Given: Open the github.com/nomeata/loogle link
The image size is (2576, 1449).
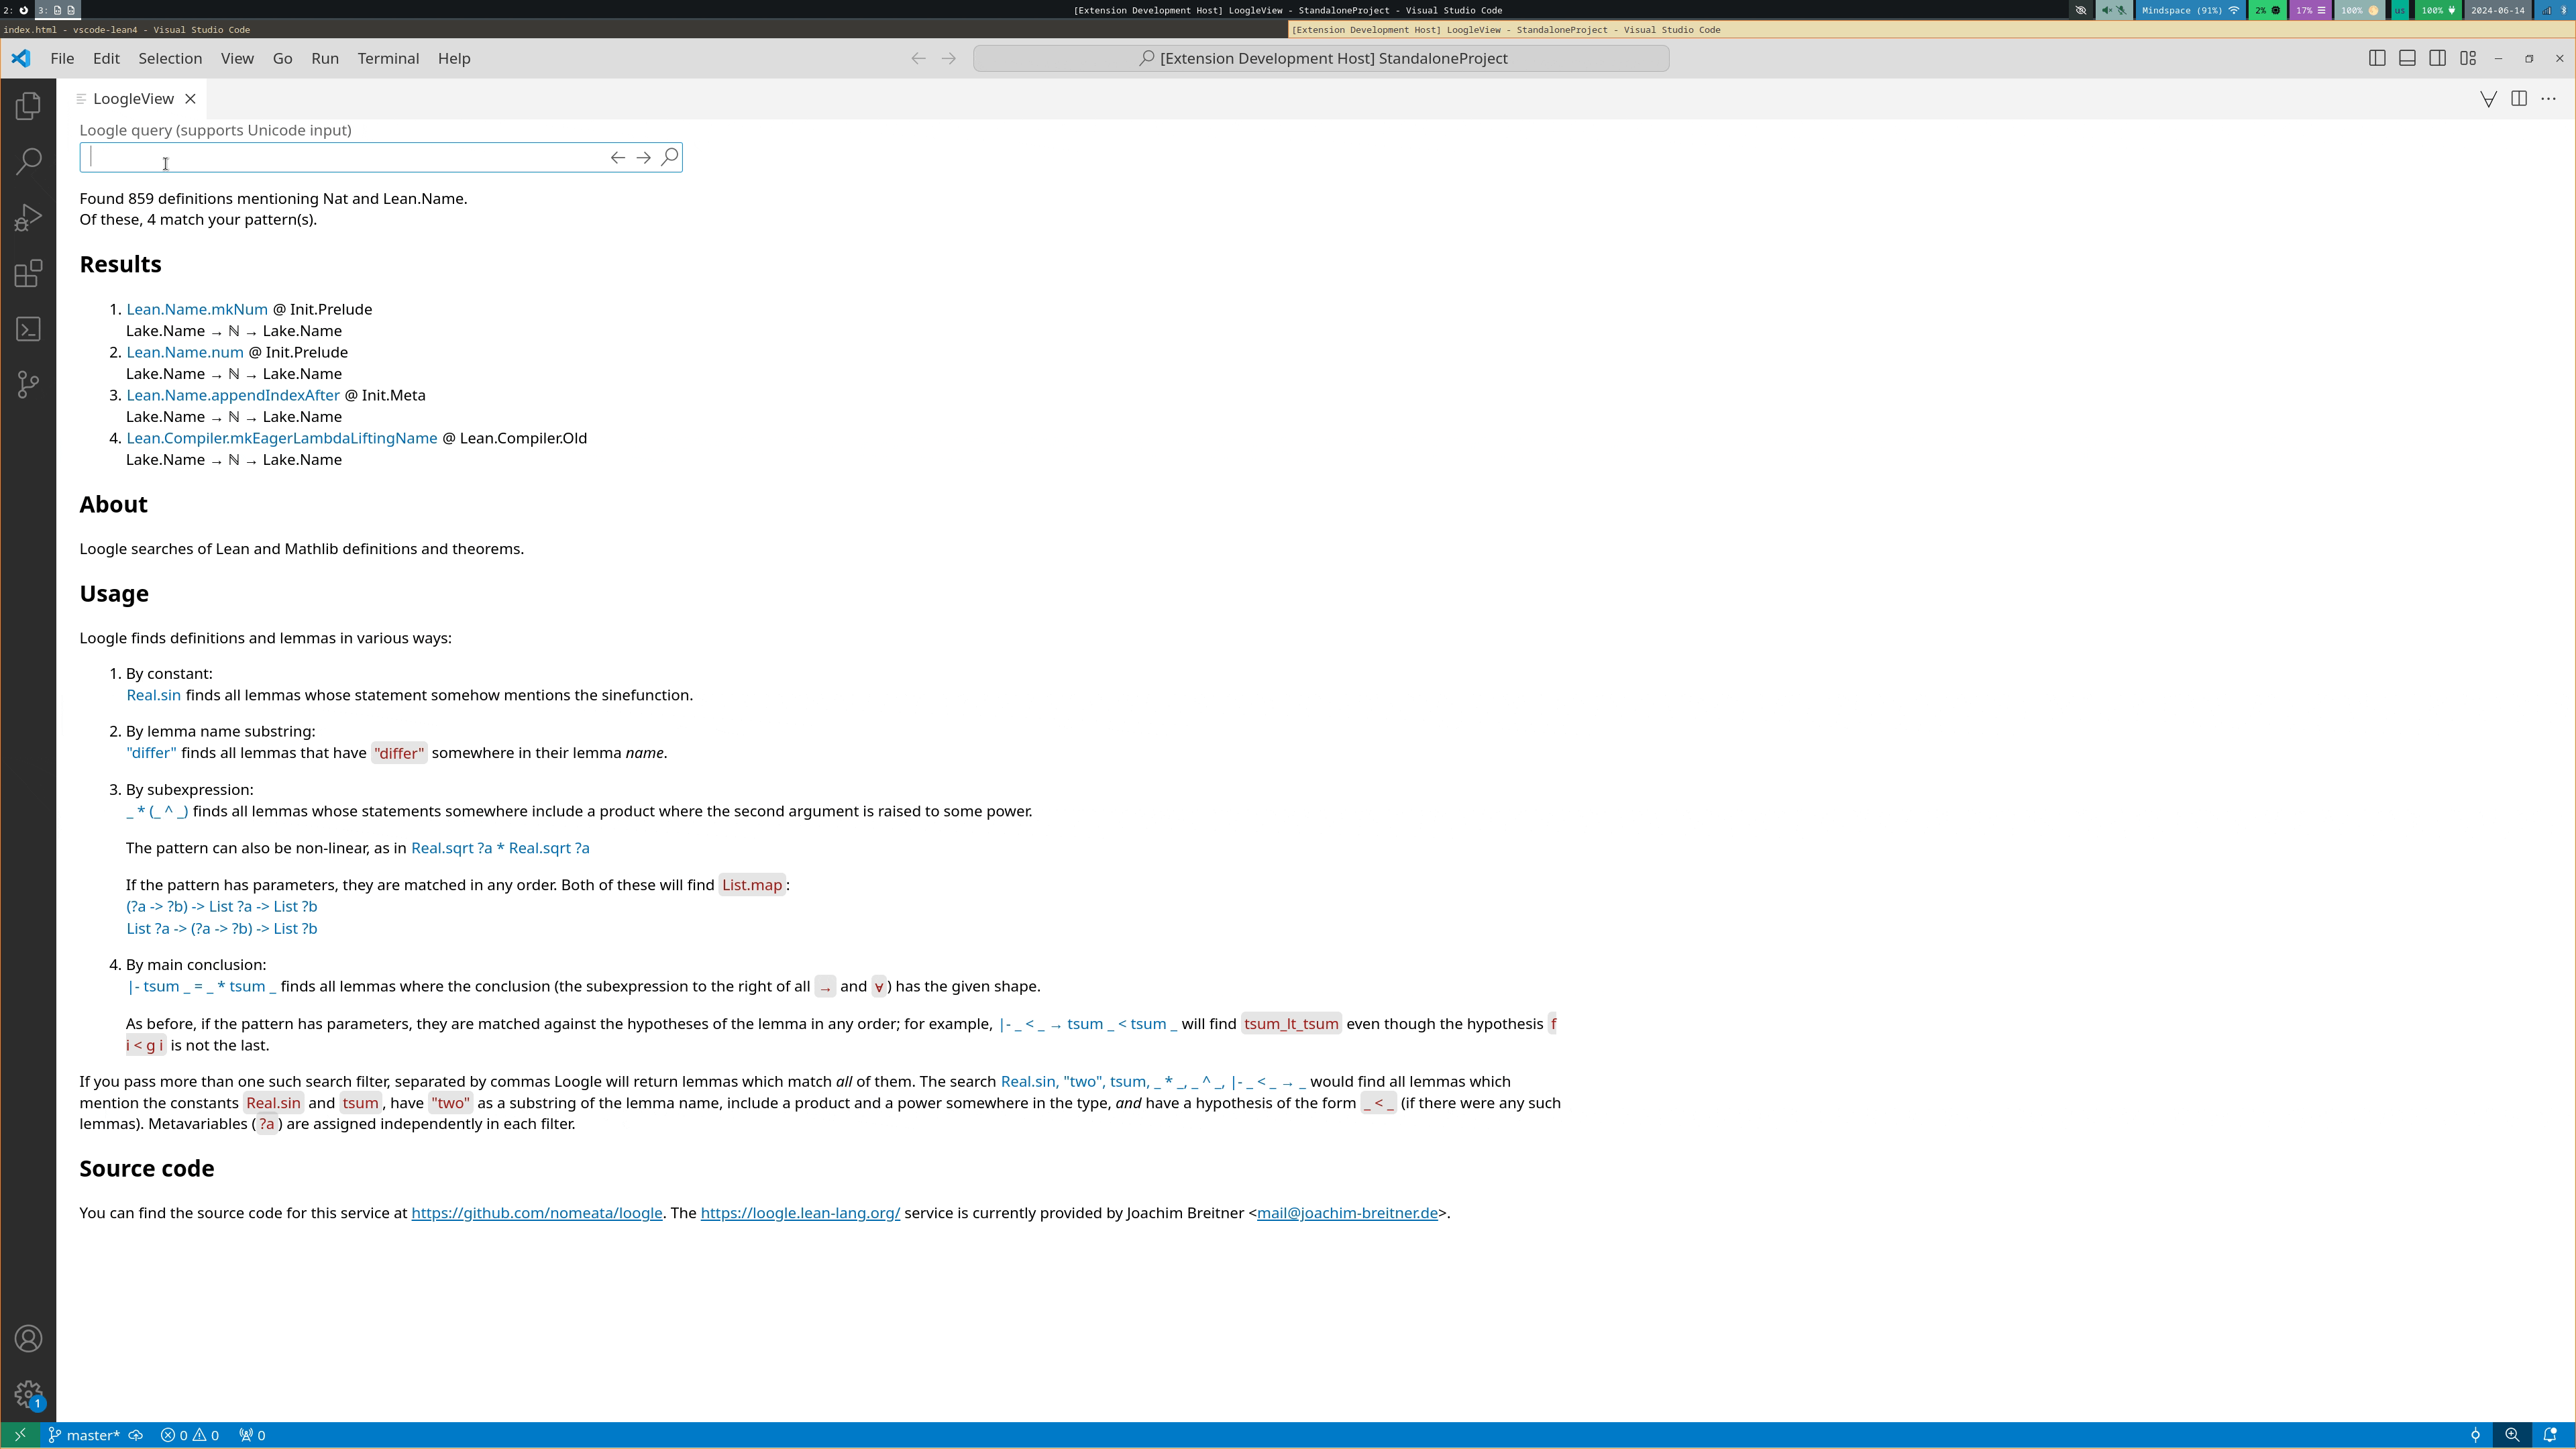Looking at the screenshot, I should 537,1213.
